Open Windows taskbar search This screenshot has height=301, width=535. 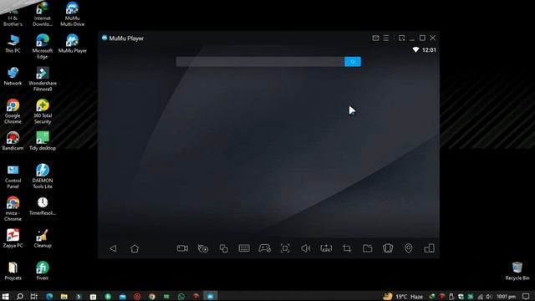[x=20, y=296]
